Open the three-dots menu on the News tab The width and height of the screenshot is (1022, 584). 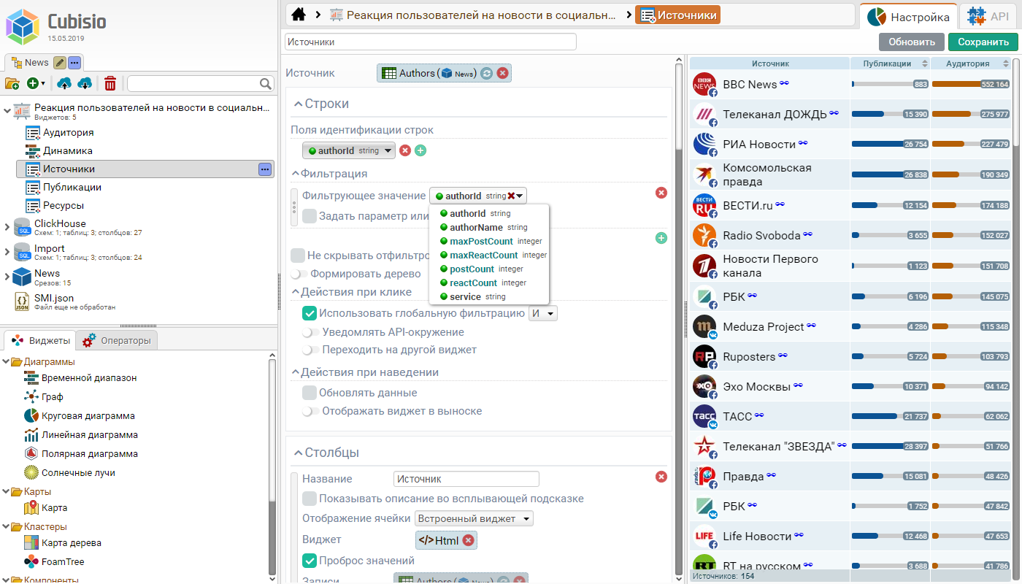(x=75, y=63)
